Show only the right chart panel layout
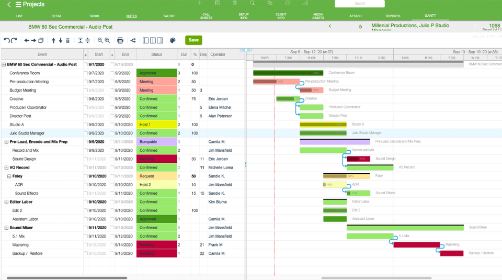 (160, 40)
